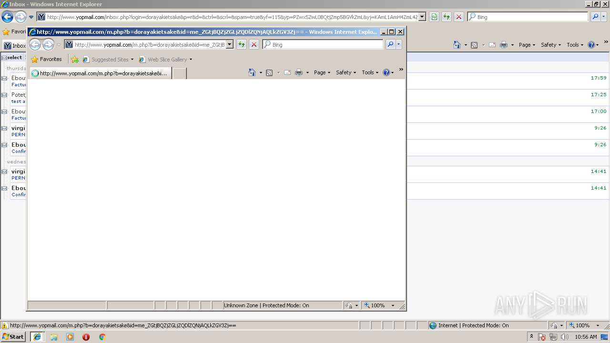Screen dimensions: 610x343
Task: Click Feeds icon in popup command bar
Action: [269, 72]
